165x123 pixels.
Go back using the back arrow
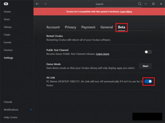[x=37, y=4]
